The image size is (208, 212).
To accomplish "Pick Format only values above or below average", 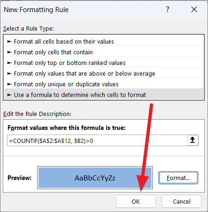I will point(104,73).
